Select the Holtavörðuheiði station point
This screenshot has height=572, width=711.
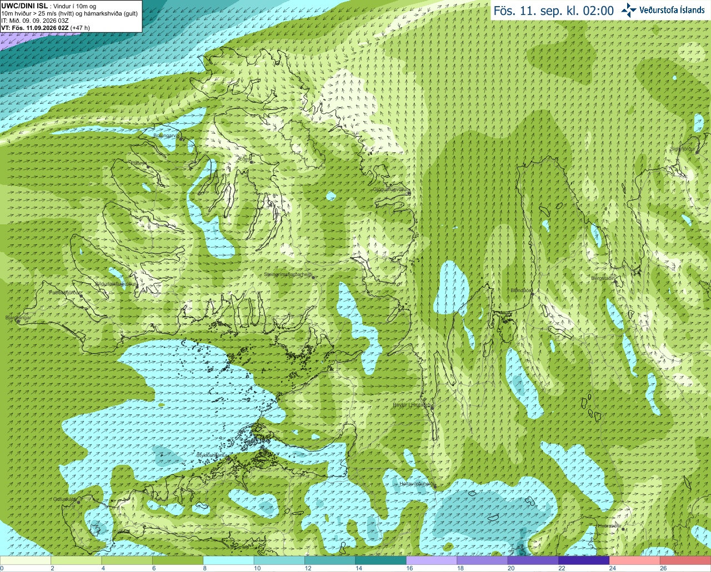tap(435, 486)
